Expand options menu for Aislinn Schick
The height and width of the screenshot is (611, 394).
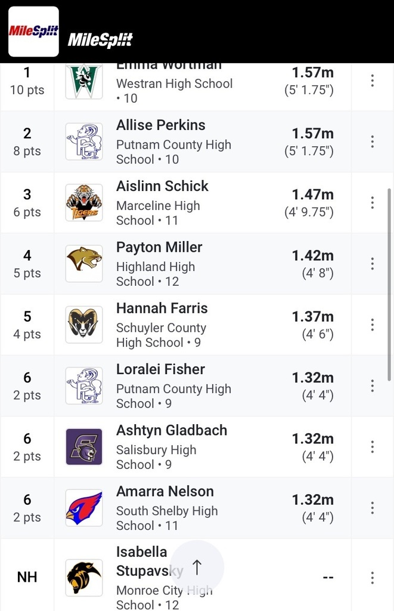click(x=373, y=203)
